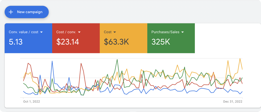Viewport: 261px width, 112px height.
Task: Click the yellow line peak near December end
Action: (240, 58)
